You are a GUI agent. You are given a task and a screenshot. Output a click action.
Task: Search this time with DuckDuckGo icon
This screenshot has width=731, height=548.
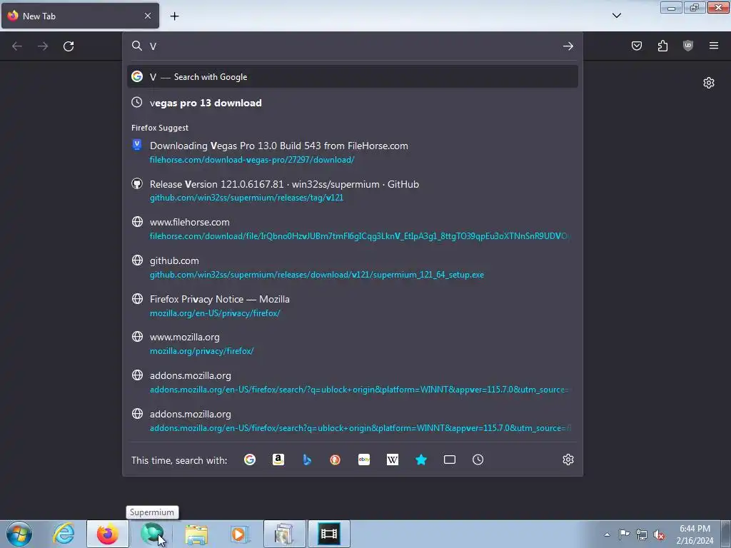[x=336, y=460]
